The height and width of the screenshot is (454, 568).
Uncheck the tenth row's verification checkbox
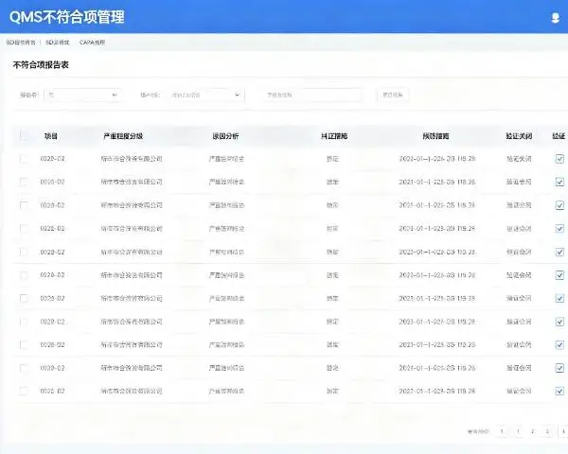pos(559,368)
